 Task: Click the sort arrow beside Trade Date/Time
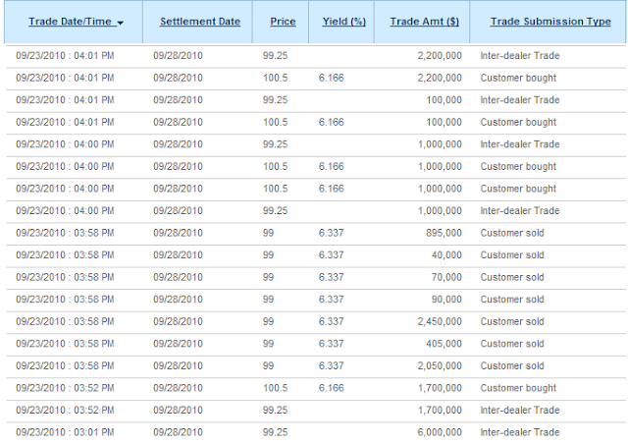[x=120, y=24]
